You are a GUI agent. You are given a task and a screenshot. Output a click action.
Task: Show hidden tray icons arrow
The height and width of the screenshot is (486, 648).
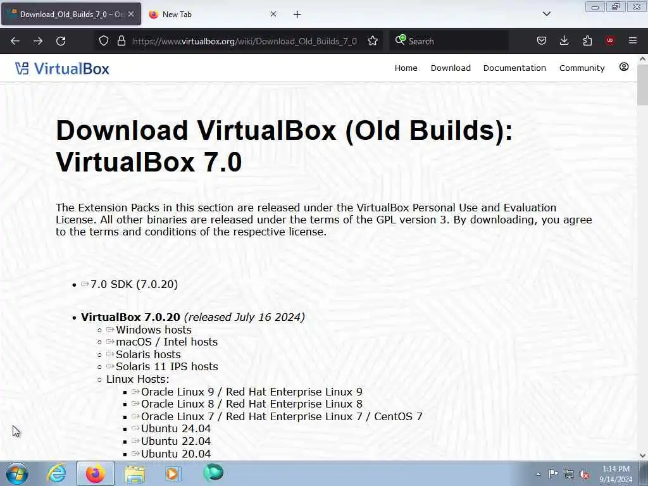tap(538, 475)
